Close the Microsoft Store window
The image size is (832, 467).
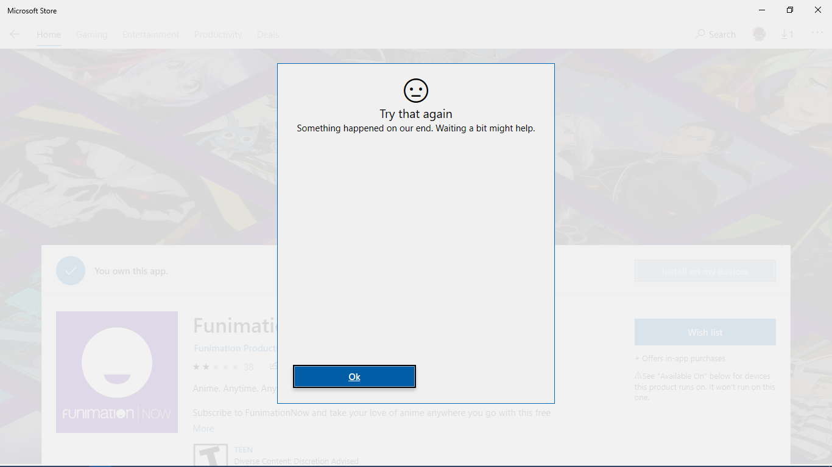point(818,10)
